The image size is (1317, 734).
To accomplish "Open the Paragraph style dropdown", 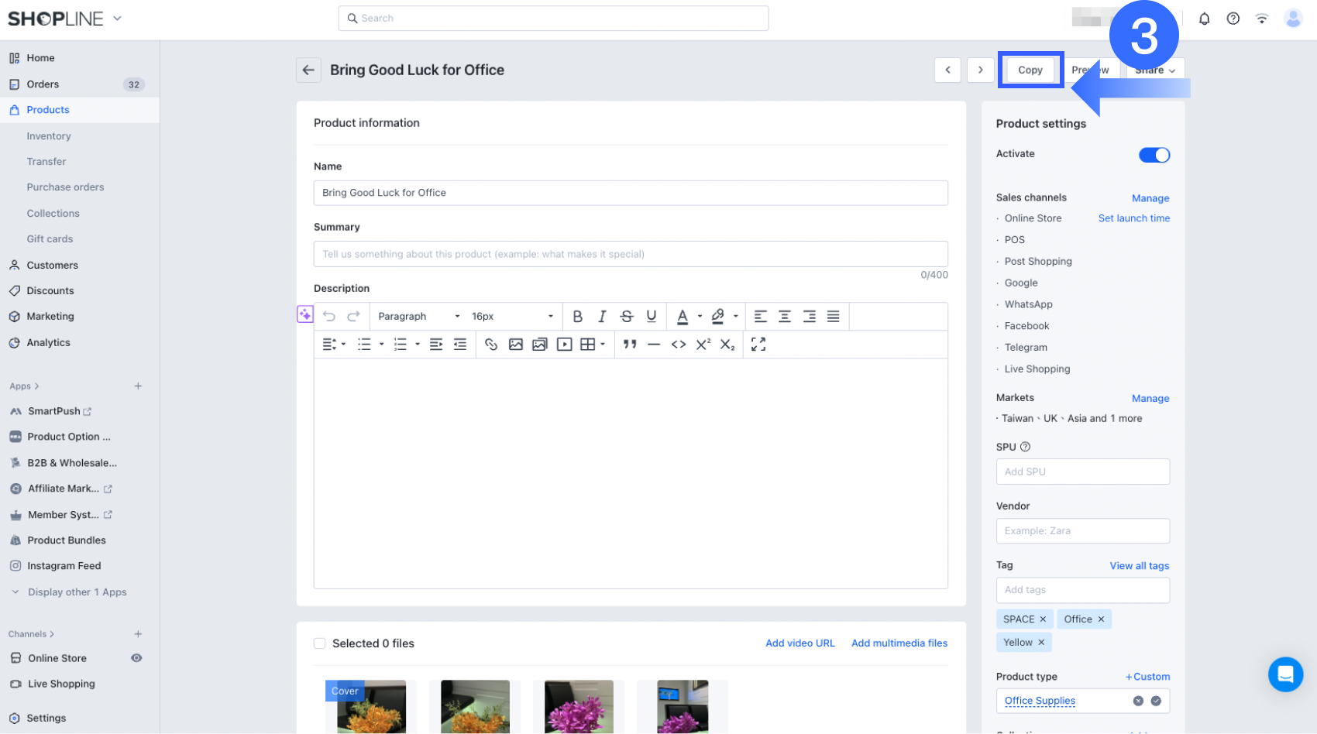I will click(417, 316).
